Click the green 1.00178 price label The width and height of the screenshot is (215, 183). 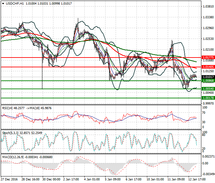click(x=207, y=98)
